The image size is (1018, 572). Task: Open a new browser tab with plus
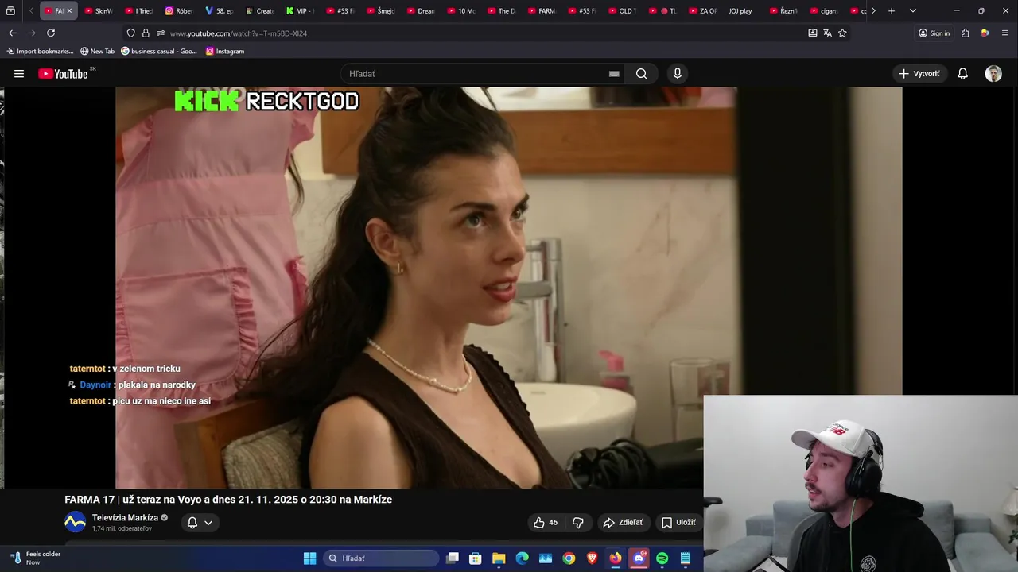(x=892, y=11)
